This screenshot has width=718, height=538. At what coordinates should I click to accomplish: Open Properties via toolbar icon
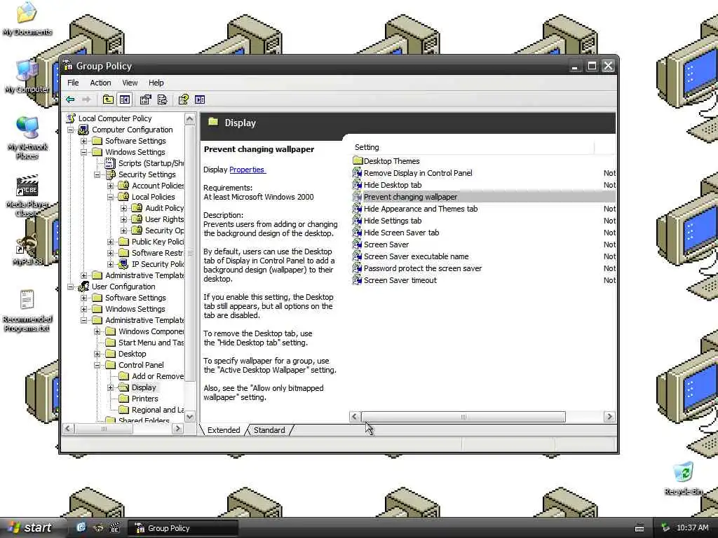pyautogui.click(x=146, y=99)
